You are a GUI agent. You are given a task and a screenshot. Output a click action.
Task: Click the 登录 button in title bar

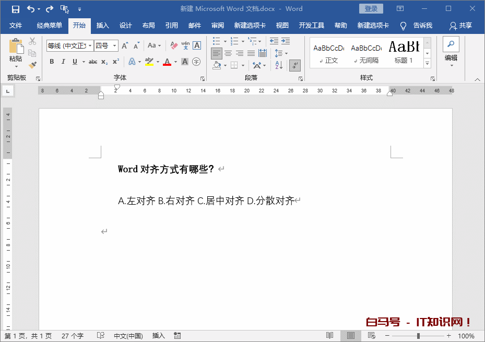click(371, 8)
